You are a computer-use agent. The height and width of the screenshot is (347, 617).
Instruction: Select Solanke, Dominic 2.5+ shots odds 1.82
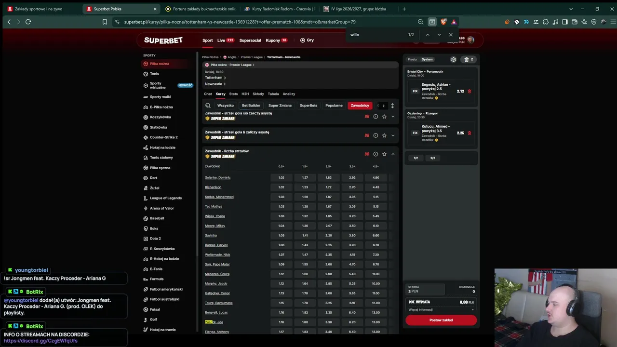click(x=328, y=177)
